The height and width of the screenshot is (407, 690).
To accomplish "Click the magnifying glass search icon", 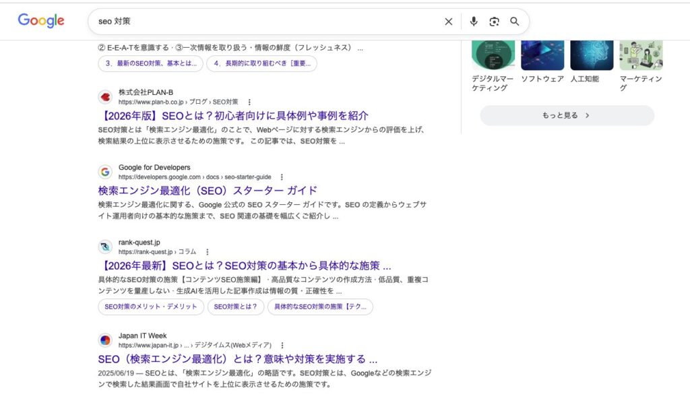I will point(515,22).
